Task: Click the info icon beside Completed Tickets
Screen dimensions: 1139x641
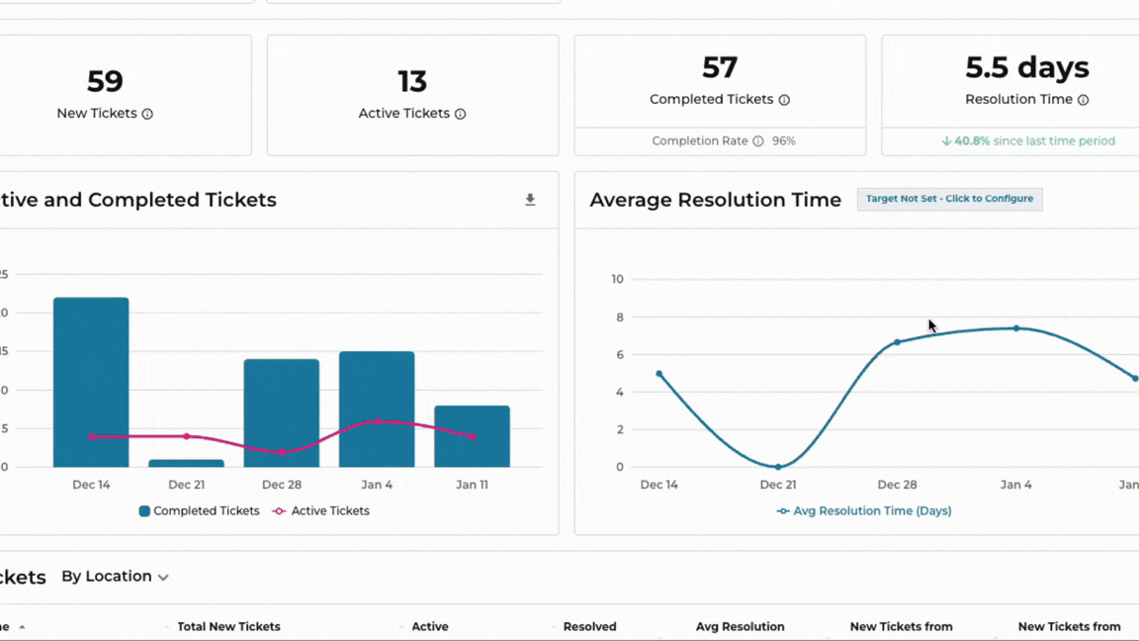Action: tap(784, 100)
